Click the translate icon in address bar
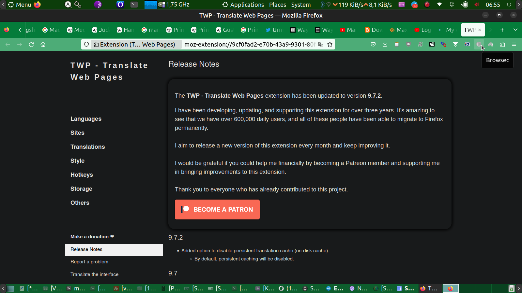Image resolution: width=522 pixels, height=293 pixels. point(321,45)
